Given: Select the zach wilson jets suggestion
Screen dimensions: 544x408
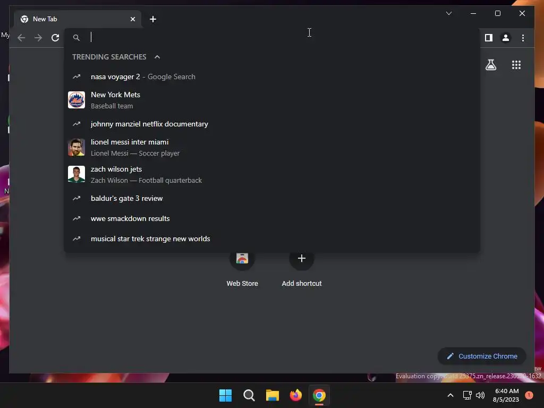Looking at the screenshot, I should [x=272, y=174].
